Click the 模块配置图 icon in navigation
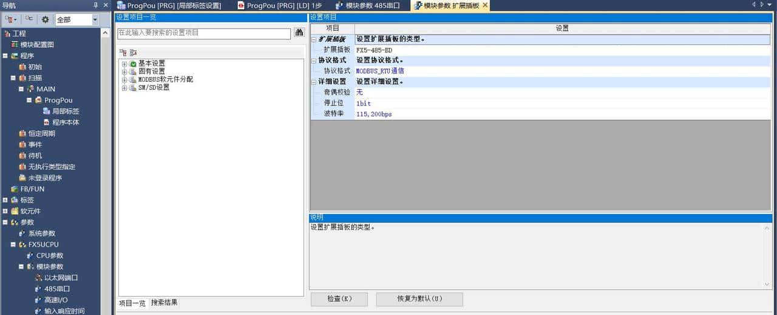The image size is (777, 315). [x=15, y=45]
